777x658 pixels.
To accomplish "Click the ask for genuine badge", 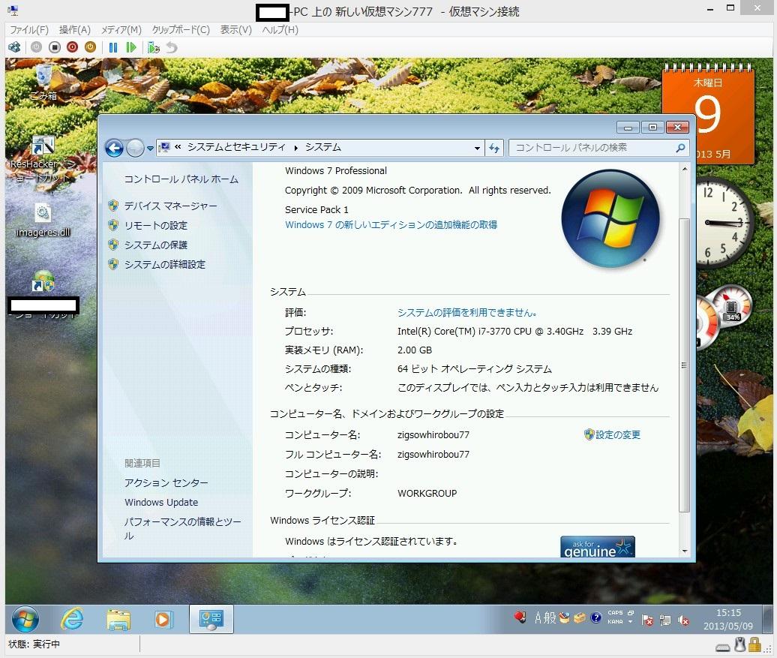I will (597, 547).
